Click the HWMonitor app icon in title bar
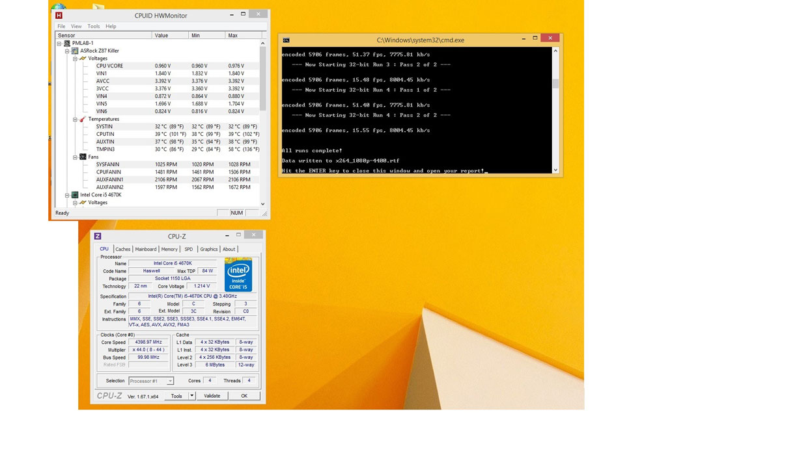Viewport: 810px width, 455px height. (59, 15)
